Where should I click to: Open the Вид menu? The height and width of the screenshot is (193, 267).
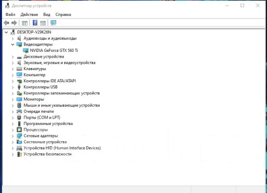47,15
